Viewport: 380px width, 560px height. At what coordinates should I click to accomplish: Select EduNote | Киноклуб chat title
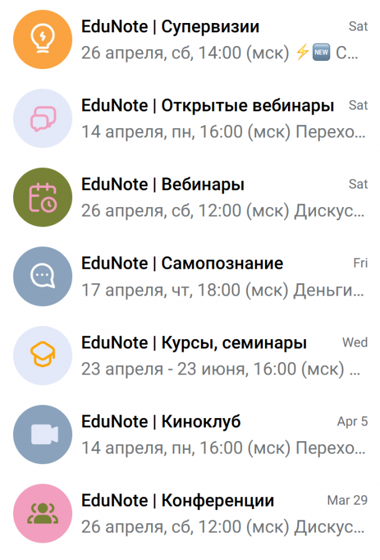(161, 422)
